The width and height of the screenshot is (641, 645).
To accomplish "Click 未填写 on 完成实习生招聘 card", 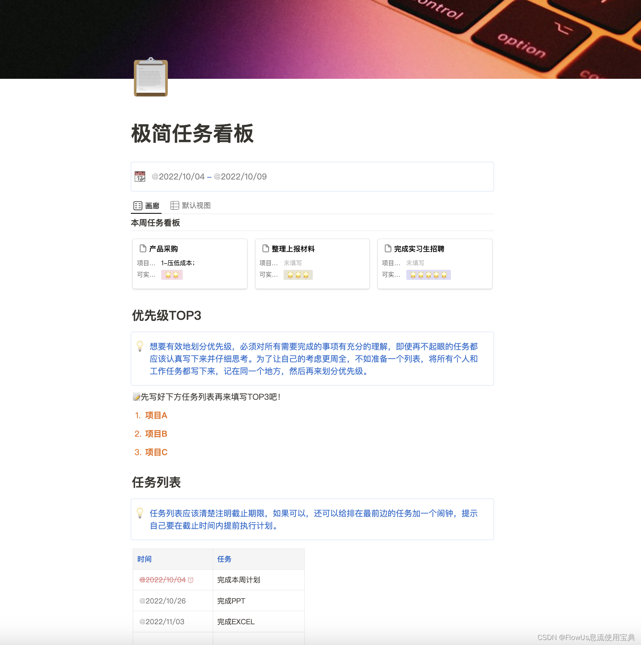I will 415,263.
